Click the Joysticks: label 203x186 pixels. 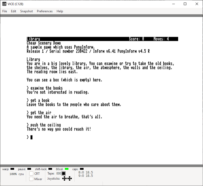[x=54, y=179]
